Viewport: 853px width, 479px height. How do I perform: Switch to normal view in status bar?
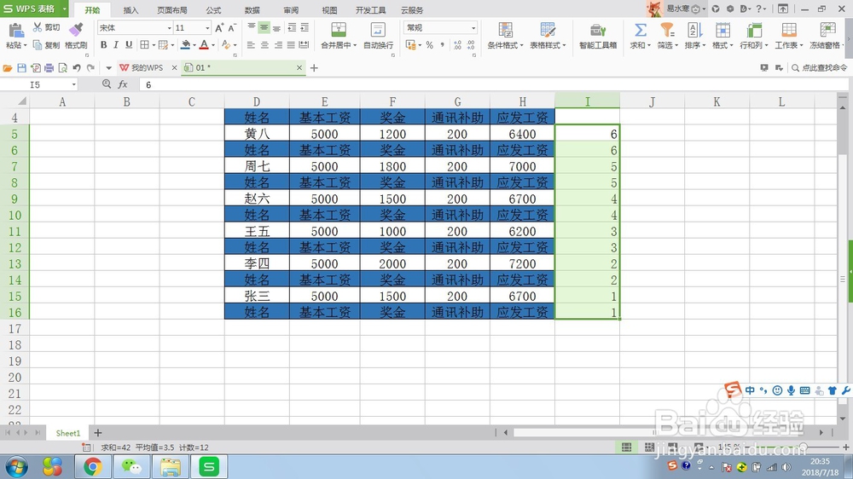pos(627,447)
